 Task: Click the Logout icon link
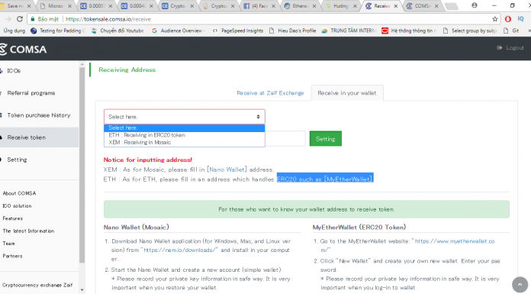(x=510, y=48)
